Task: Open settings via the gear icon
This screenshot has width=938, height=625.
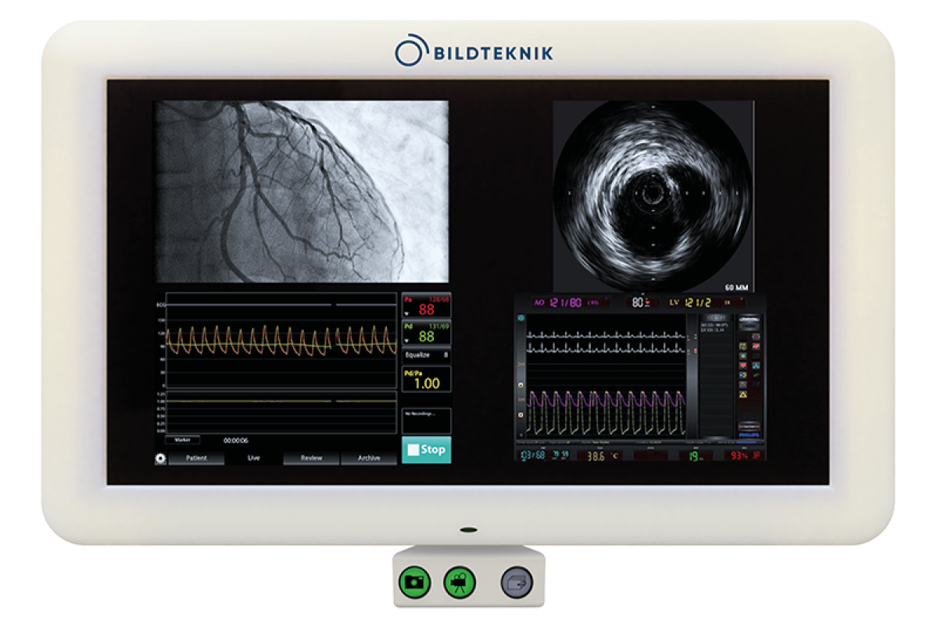Action: tap(161, 459)
